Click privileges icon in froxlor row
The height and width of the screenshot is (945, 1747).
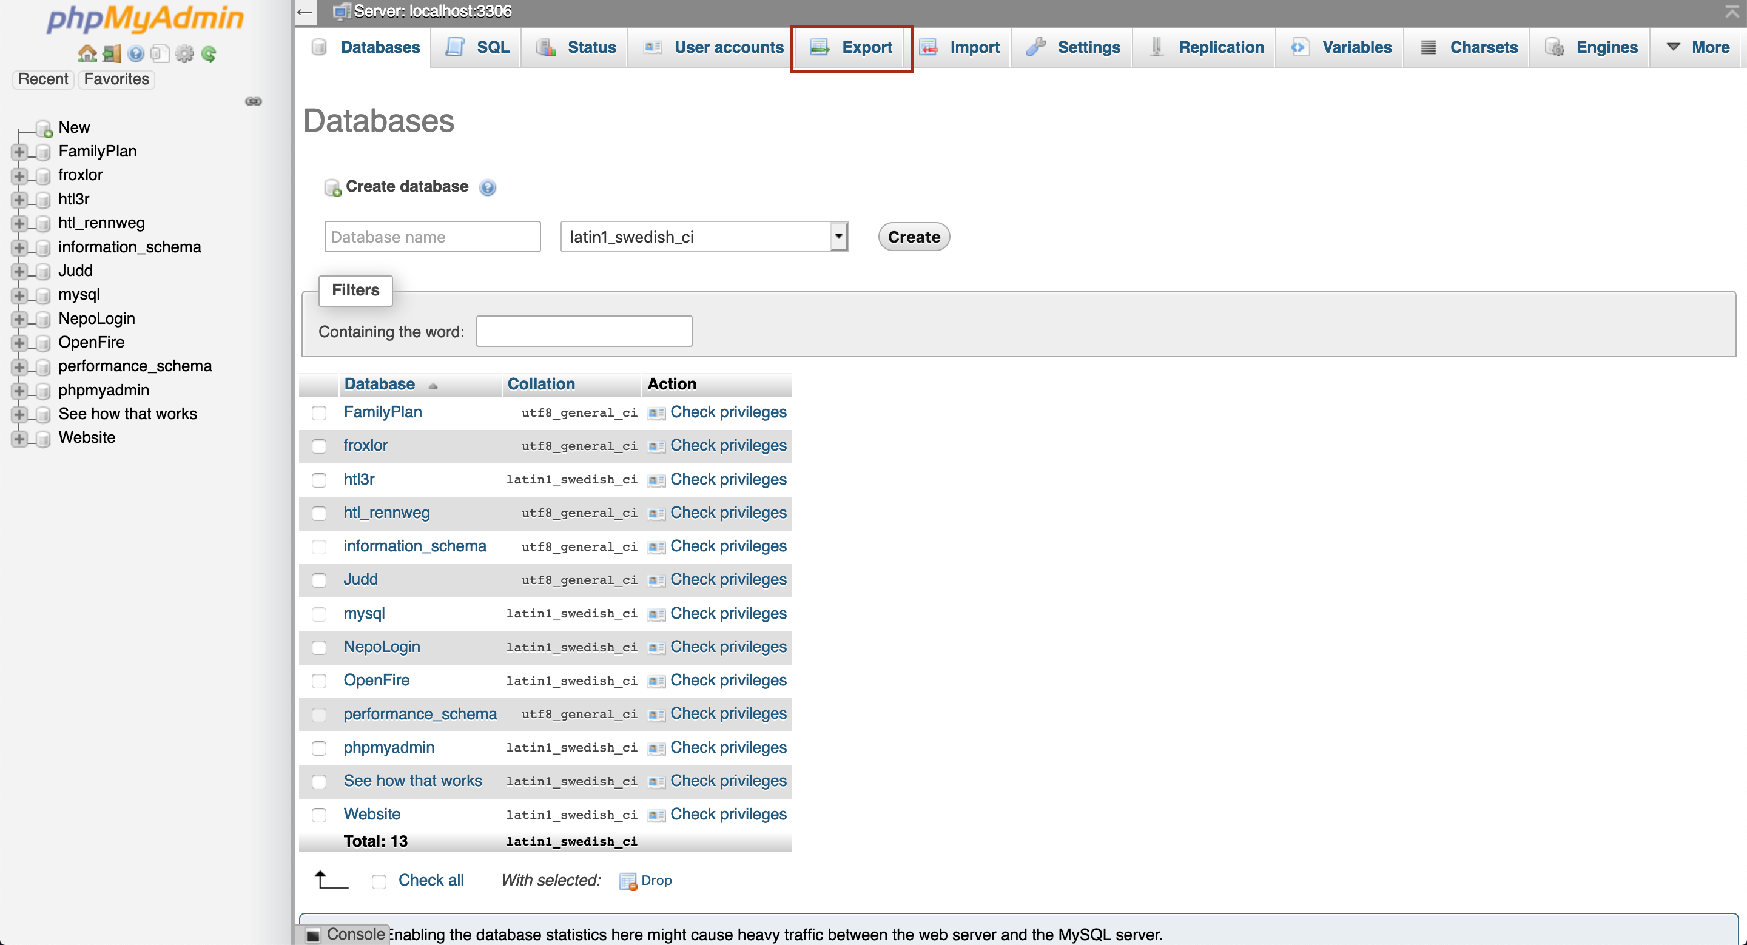[x=656, y=447]
